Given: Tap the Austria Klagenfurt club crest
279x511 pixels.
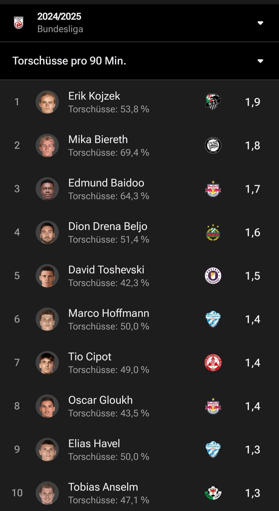Looking at the screenshot, I should 213,276.
